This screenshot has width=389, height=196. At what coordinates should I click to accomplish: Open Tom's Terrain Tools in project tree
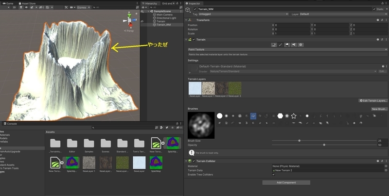coord(9,168)
